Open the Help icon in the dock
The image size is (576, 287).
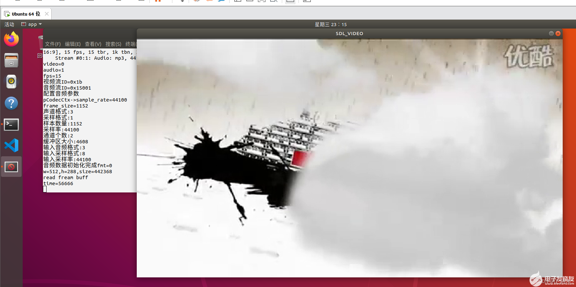(x=11, y=103)
